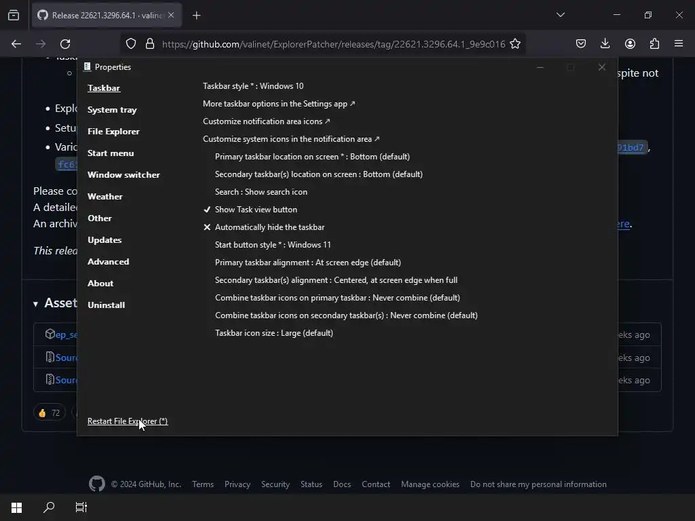Open the Firefox View icon
Image resolution: width=695 pixels, height=521 pixels.
point(14,16)
